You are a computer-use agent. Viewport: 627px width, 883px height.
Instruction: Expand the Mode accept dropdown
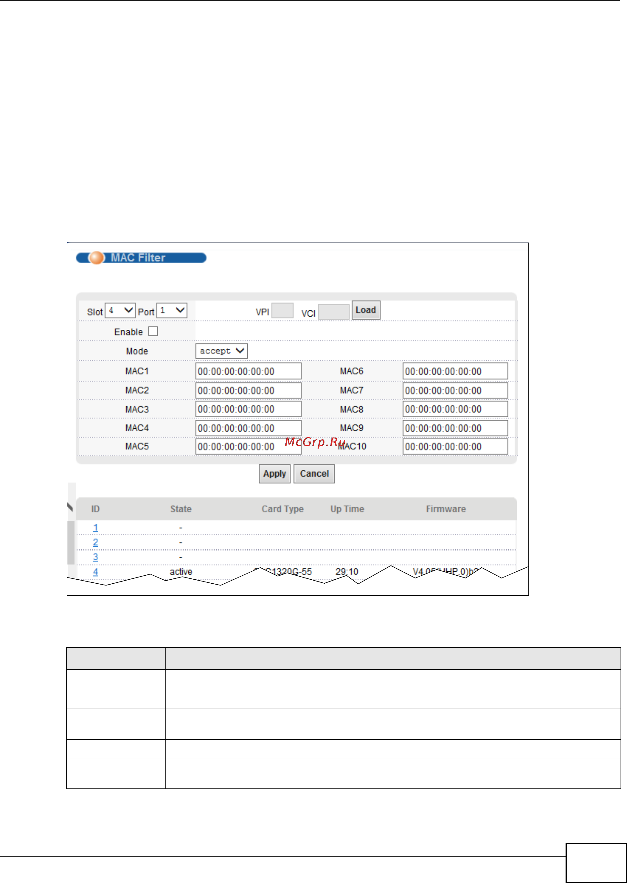tap(221, 351)
